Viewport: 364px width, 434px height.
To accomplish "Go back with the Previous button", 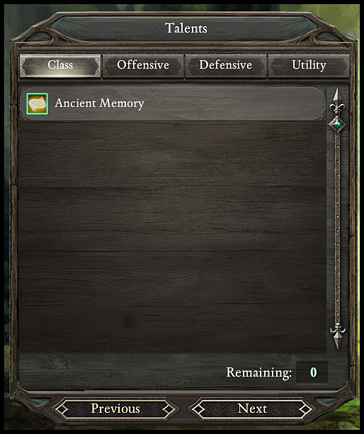I will coord(115,409).
